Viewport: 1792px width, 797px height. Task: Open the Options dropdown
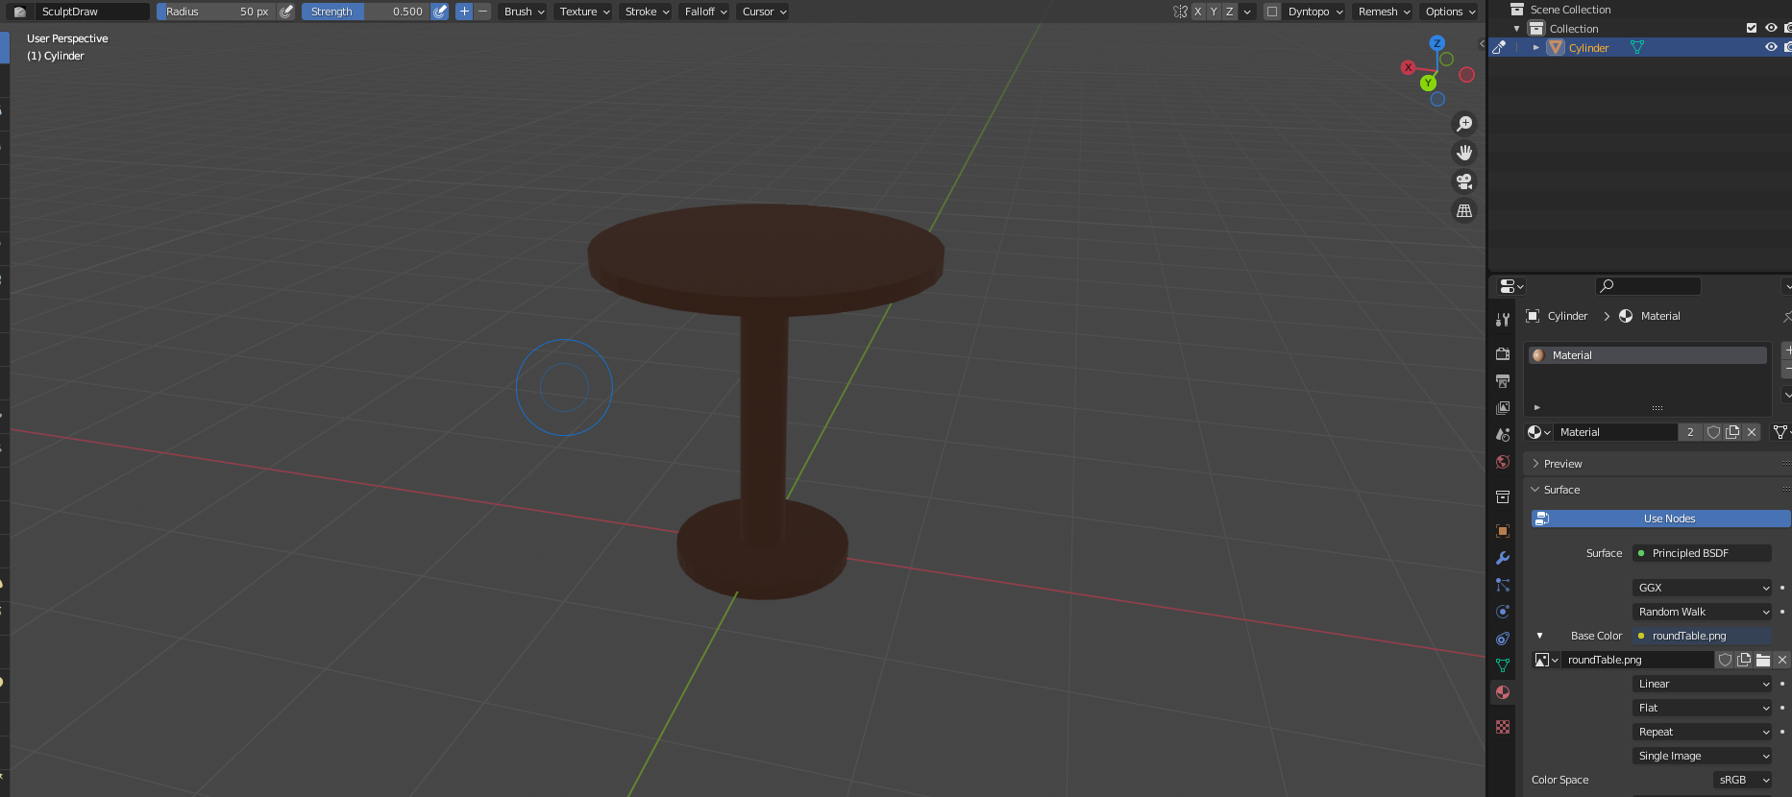(x=1450, y=12)
